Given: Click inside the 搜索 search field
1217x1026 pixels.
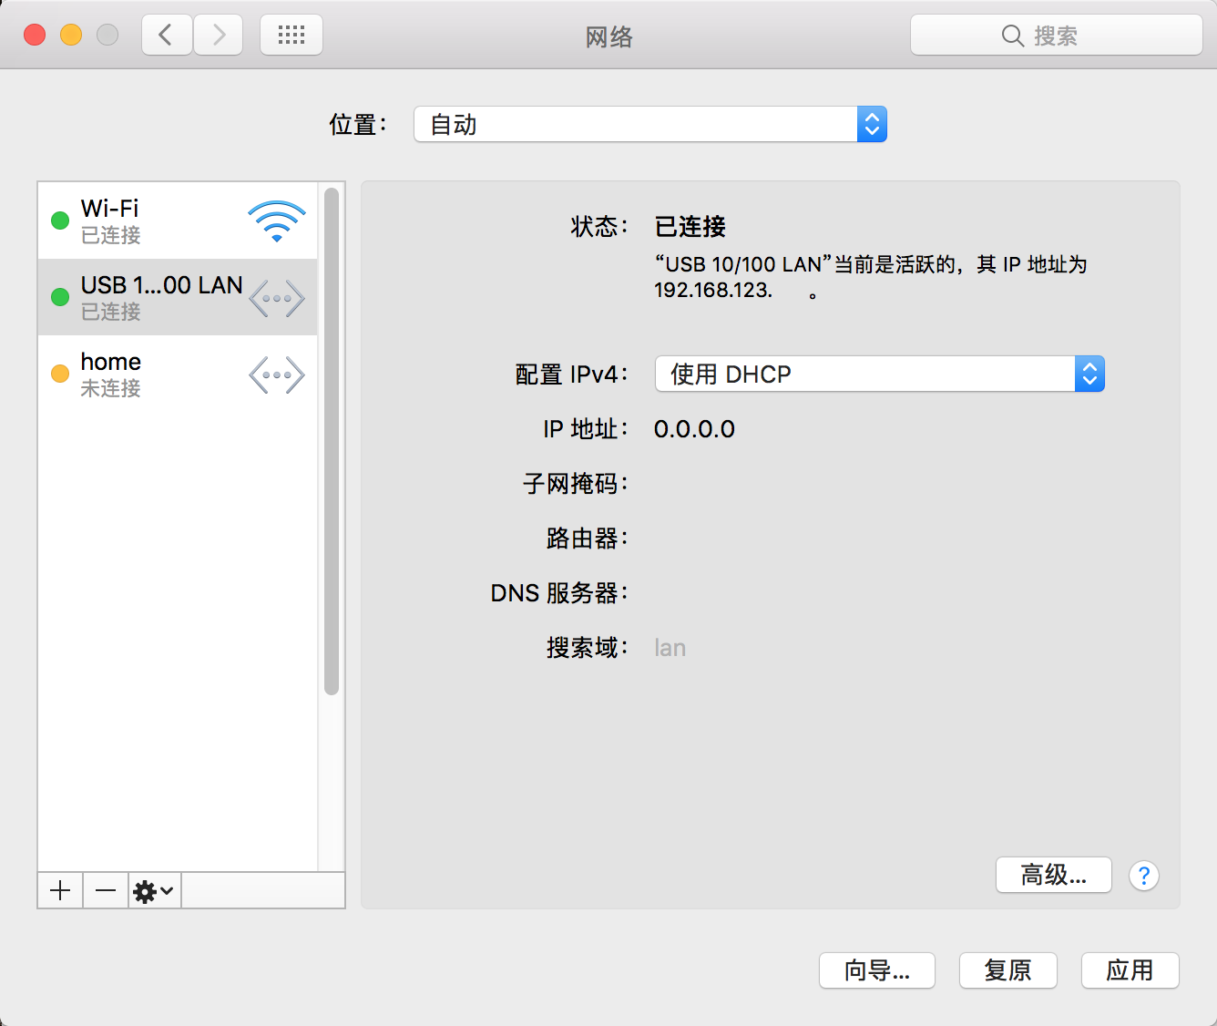Looking at the screenshot, I should click(x=1057, y=35).
